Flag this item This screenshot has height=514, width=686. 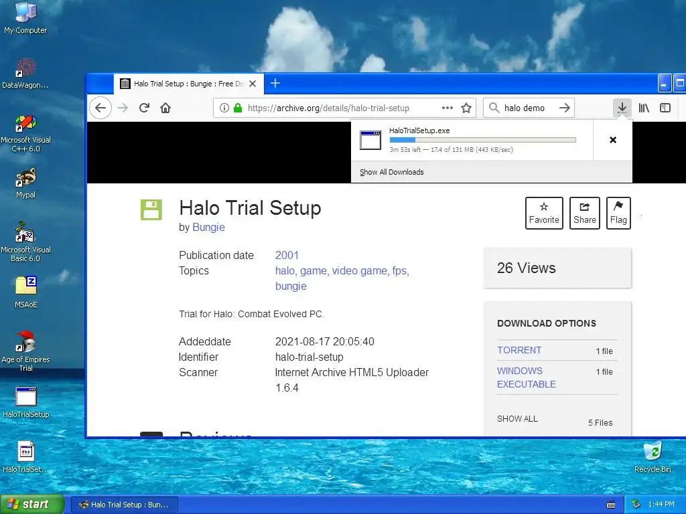click(618, 213)
